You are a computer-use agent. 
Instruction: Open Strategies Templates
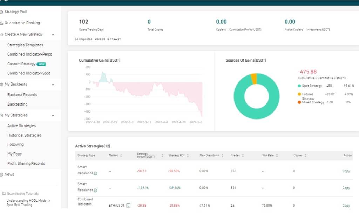[x=25, y=45]
